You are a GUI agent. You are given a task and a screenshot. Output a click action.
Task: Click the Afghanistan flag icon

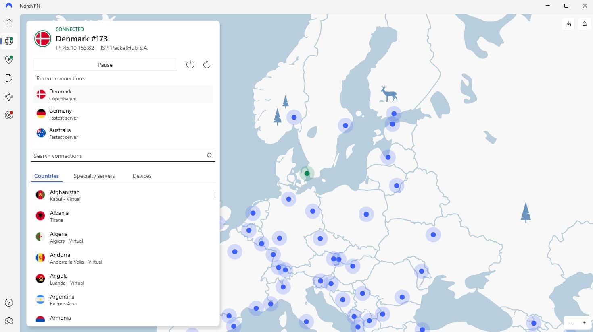click(x=40, y=195)
